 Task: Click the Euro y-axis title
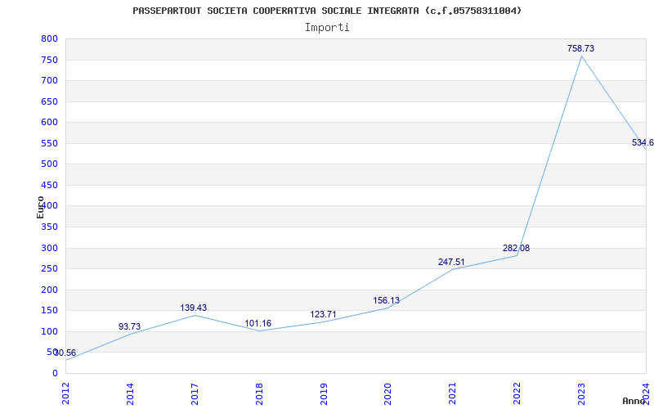pyautogui.click(x=40, y=207)
